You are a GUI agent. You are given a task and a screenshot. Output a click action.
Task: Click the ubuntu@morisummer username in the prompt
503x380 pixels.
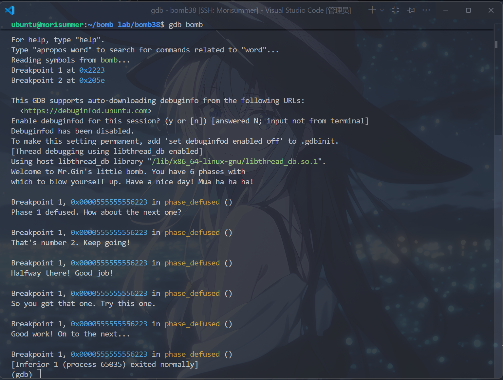[x=47, y=25]
